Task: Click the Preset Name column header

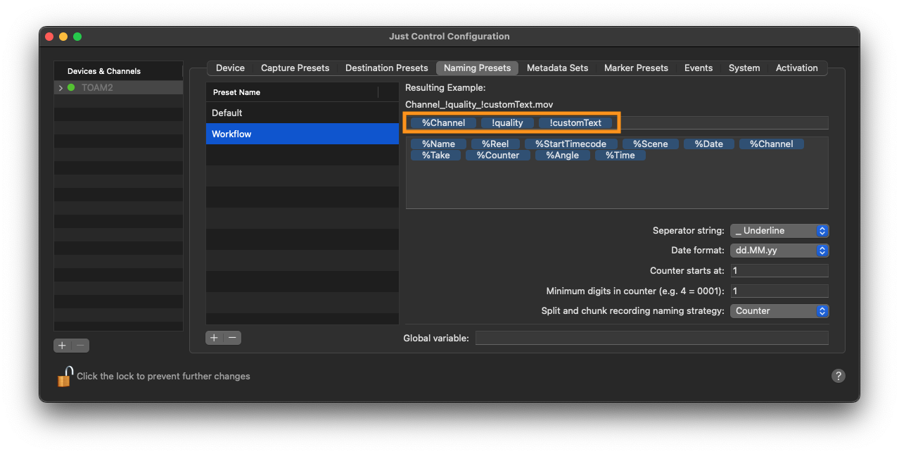Action: 292,92
